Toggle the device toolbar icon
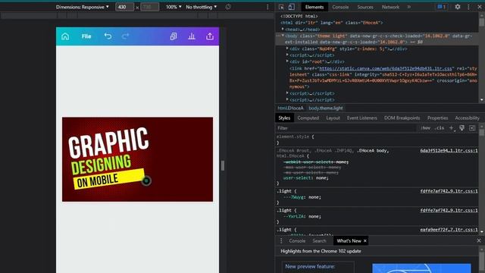Viewport: 485px width, 273px height. pos(291,7)
